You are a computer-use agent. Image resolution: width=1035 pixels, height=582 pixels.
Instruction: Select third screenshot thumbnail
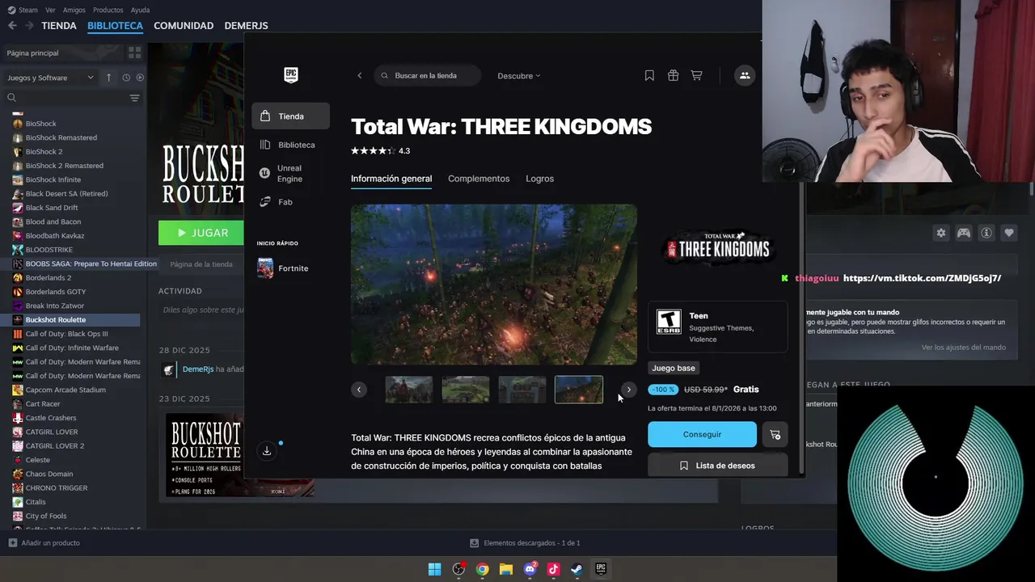coord(522,390)
